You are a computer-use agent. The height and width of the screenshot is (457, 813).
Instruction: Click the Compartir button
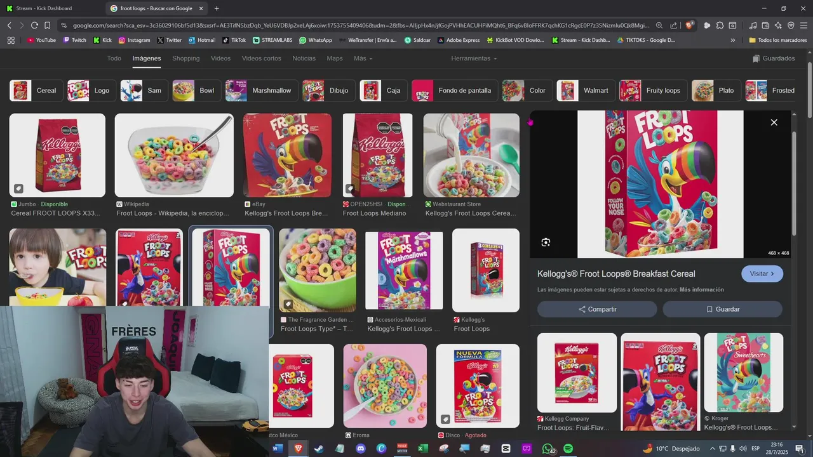[x=597, y=309]
